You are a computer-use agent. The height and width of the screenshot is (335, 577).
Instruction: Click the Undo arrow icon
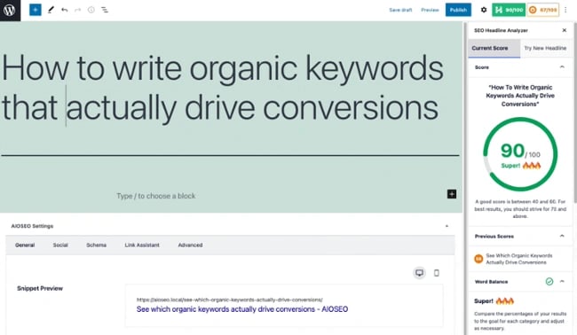(x=65, y=10)
